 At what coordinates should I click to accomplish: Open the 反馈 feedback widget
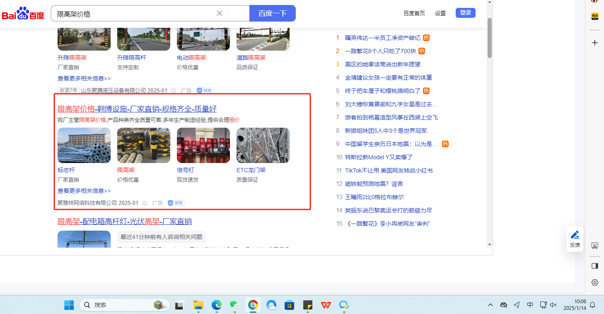pyautogui.click(x=575, y=239)
